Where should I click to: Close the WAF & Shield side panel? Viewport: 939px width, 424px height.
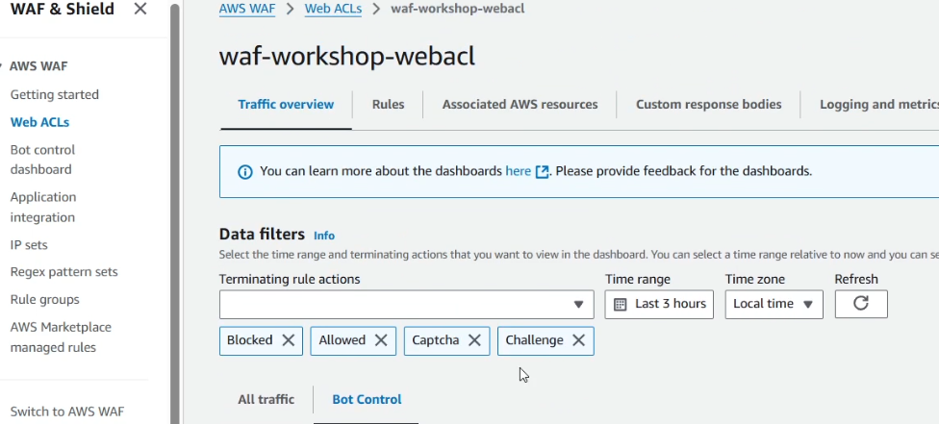coord(140,10)
